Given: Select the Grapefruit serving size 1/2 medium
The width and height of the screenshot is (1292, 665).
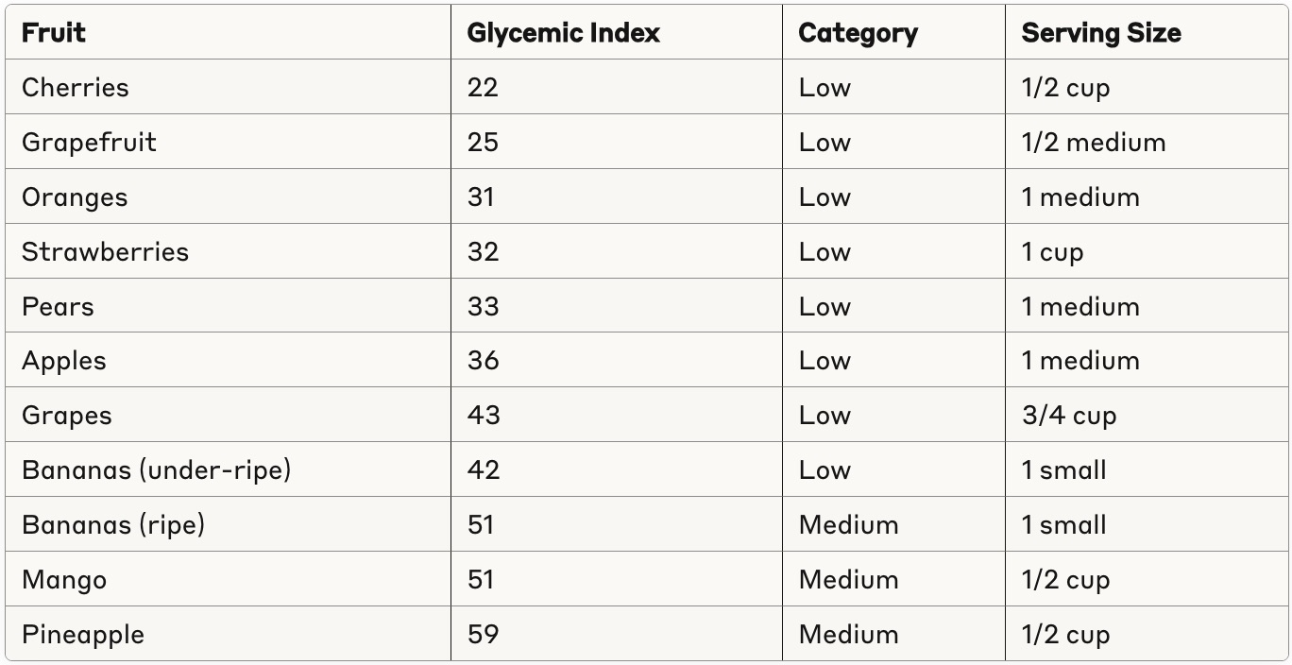Looking at the screenshot, I should (x=1093, y=143).
